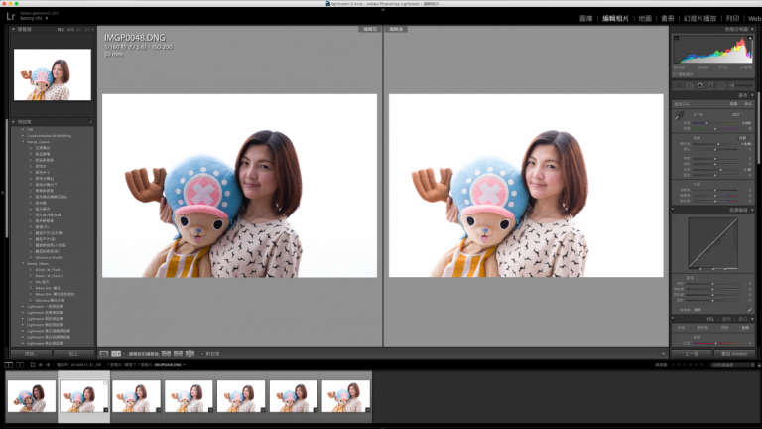Viewport: 762px width, 429px height.
Task: Click the Loupe view icon in toolbar
Action: click(x=104, y=353)
